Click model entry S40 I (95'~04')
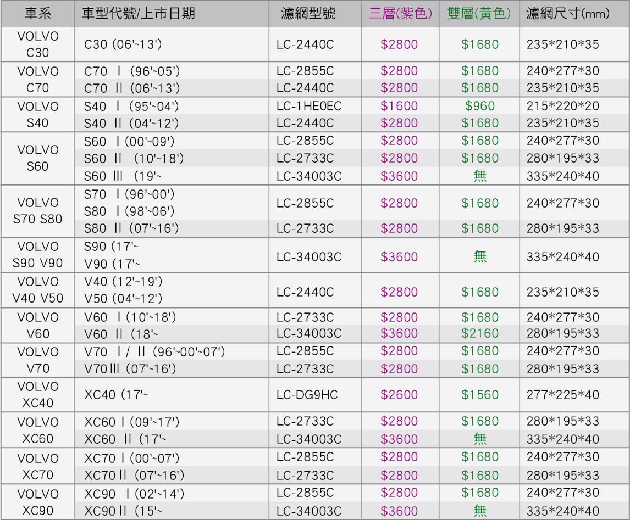The width and height of the screenshot is (630, 520). [131, 107]
